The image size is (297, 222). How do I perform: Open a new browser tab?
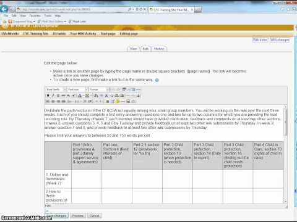(x=198, y=9)
